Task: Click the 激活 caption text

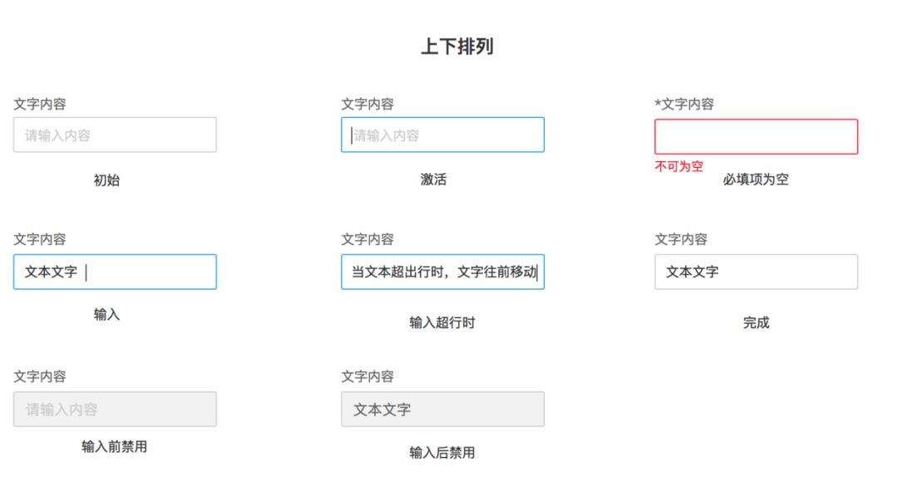Action: [433, 179]
